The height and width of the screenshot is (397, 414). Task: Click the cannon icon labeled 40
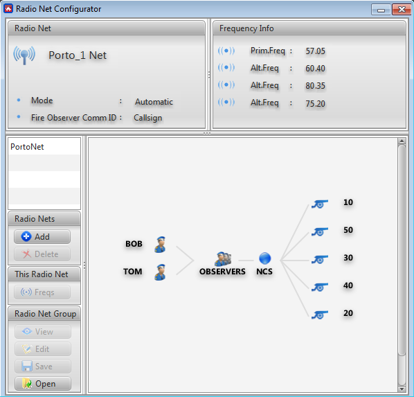point(320,287)
